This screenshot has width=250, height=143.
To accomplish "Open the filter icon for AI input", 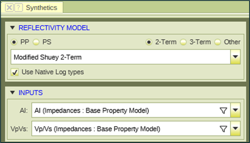I will point(223,110).
